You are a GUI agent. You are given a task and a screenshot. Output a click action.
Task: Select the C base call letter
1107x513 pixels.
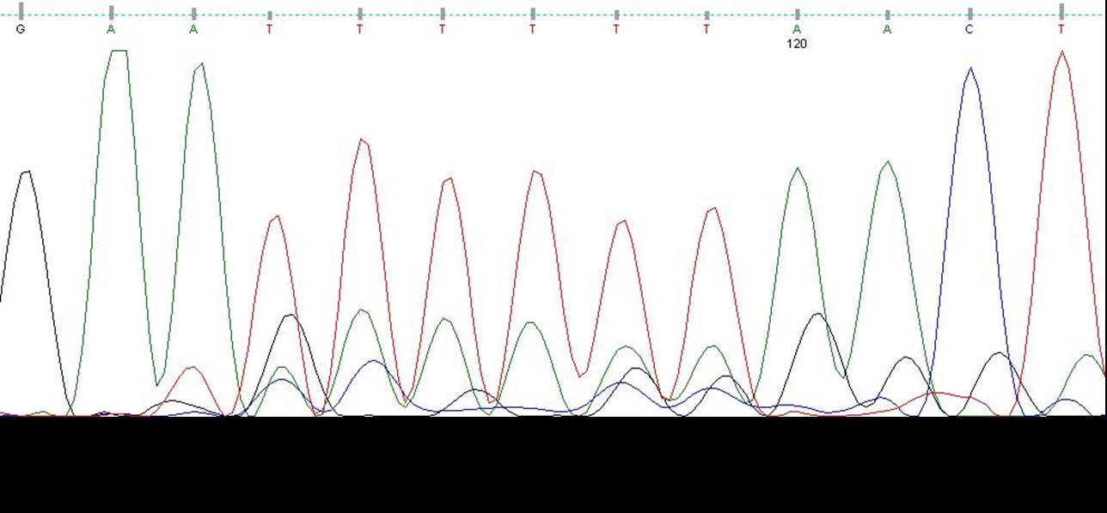click(969, 29)
